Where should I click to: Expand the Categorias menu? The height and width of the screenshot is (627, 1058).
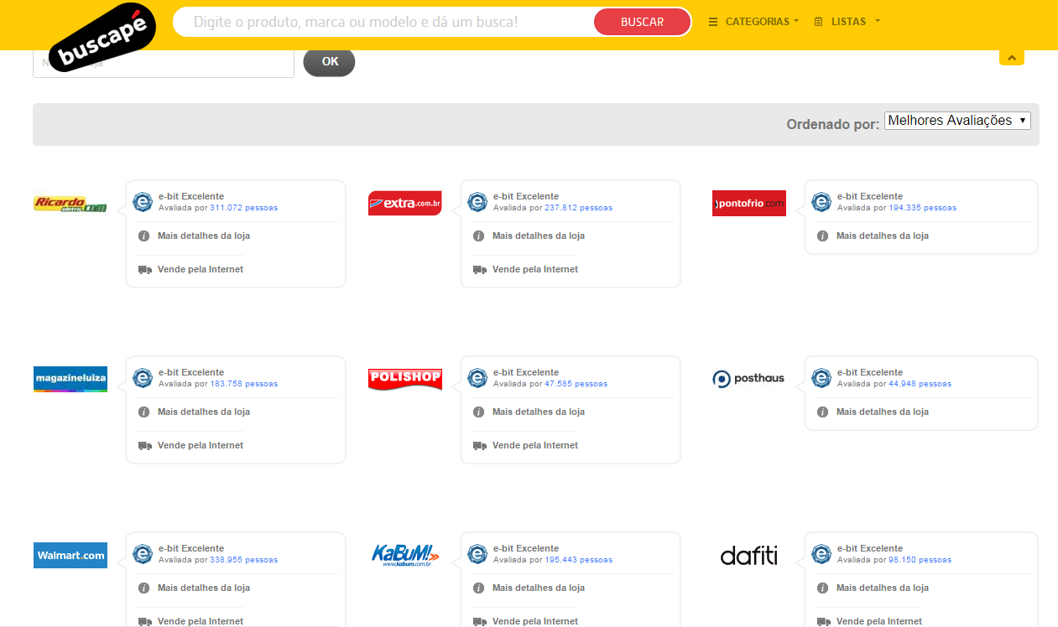tap(753, 22)
